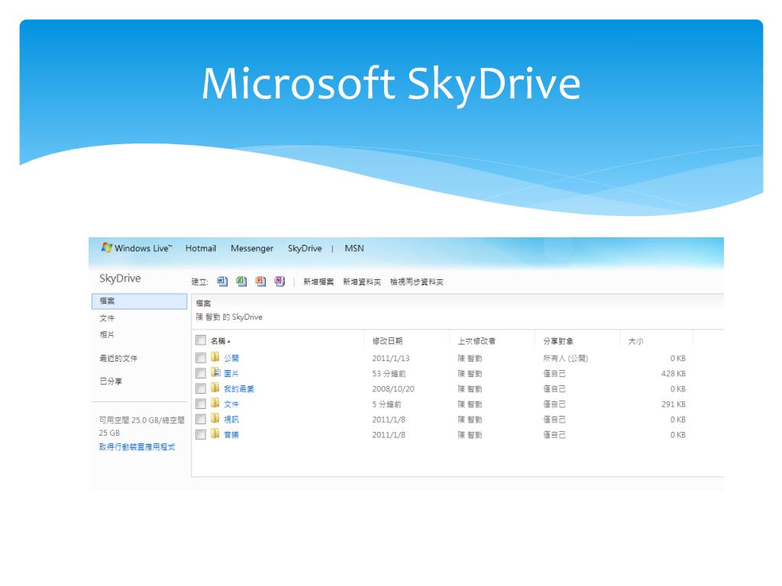The image size is (782, 586).
Task: Open the 音樂 folder link
Action: click(231, 434)
